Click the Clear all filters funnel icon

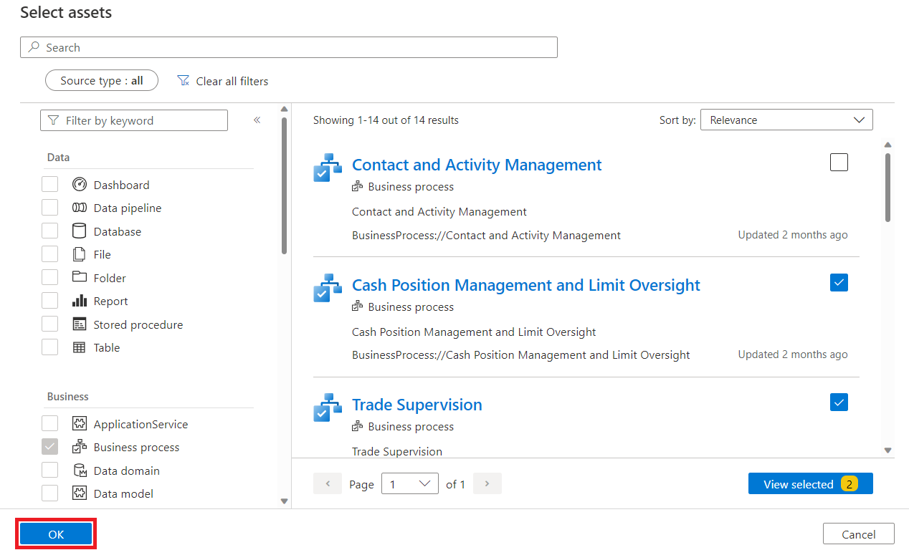click(x=184, y=81)
